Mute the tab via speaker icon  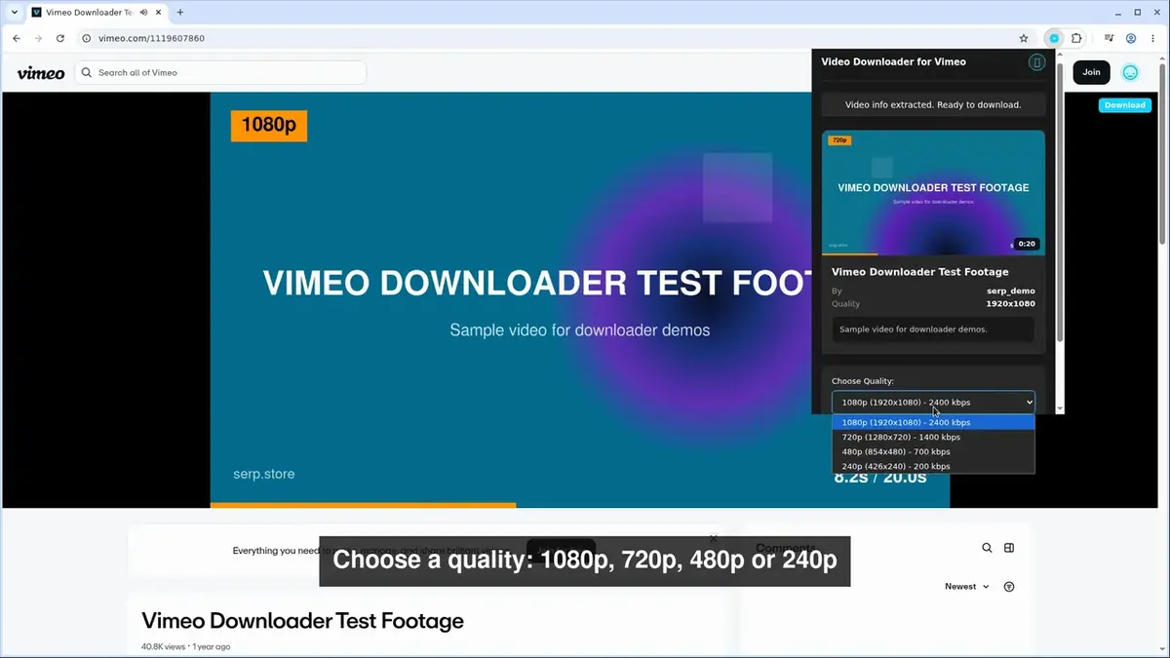click(x=144, y=13)
